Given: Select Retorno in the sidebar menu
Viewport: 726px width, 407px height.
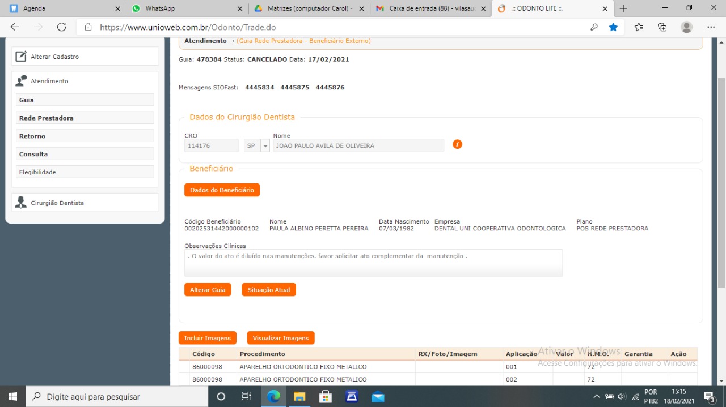Looking at the screenshot, I should 85,136.
